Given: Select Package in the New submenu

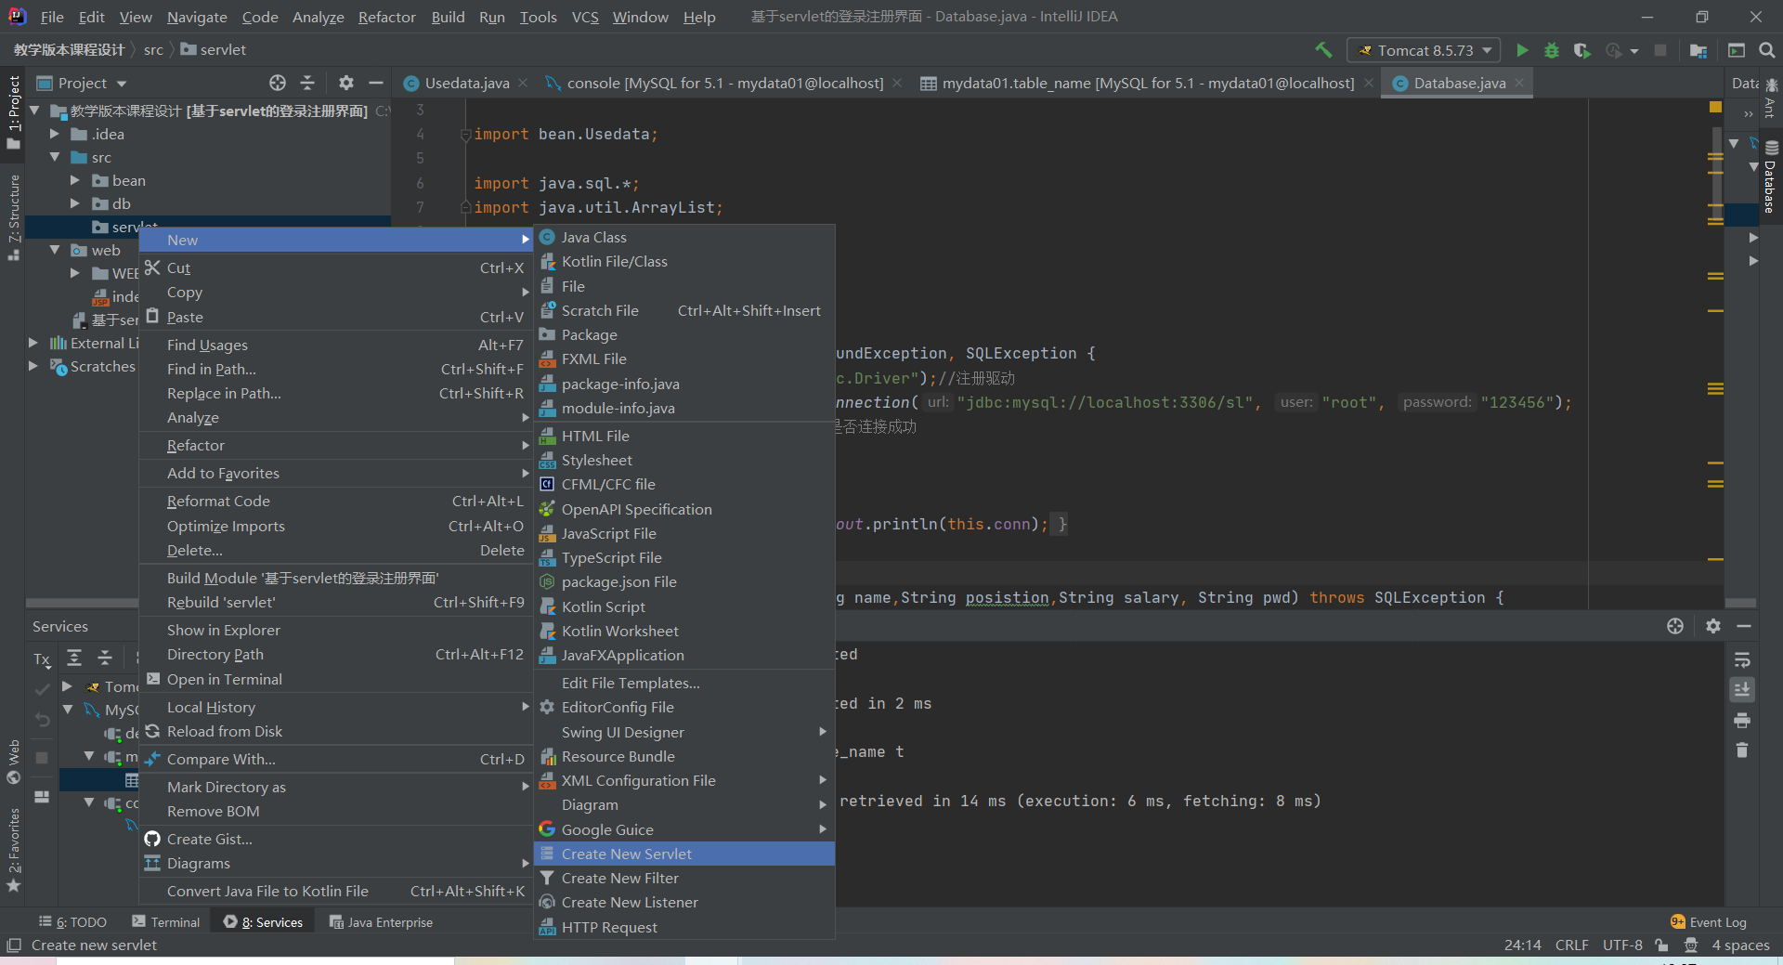Looking at the screenshot, I should pos(684,334).
